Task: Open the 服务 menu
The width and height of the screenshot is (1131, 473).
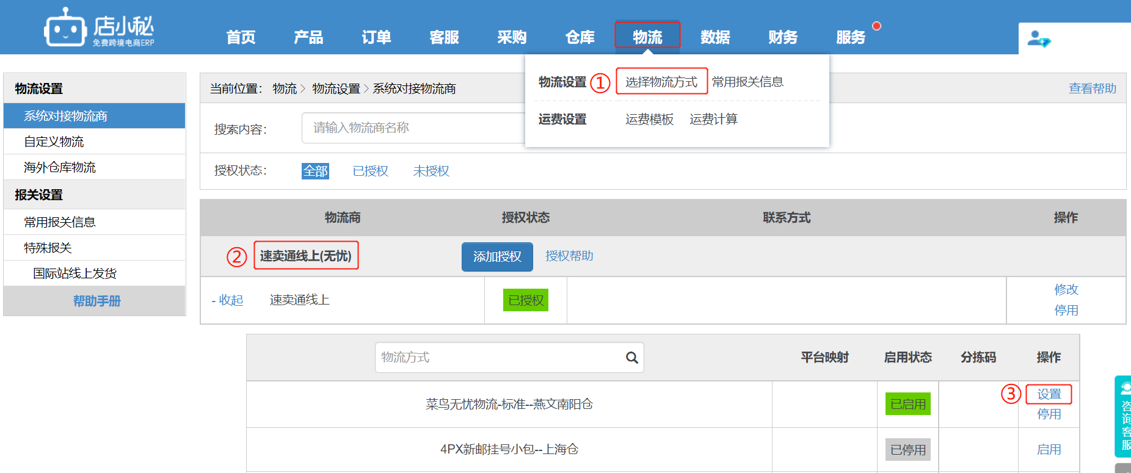Action: [851, 37]
